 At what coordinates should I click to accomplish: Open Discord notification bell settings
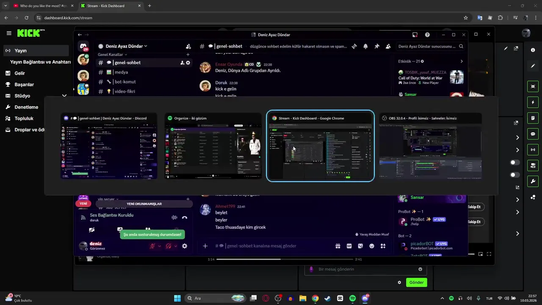click(x=365, y=46)
